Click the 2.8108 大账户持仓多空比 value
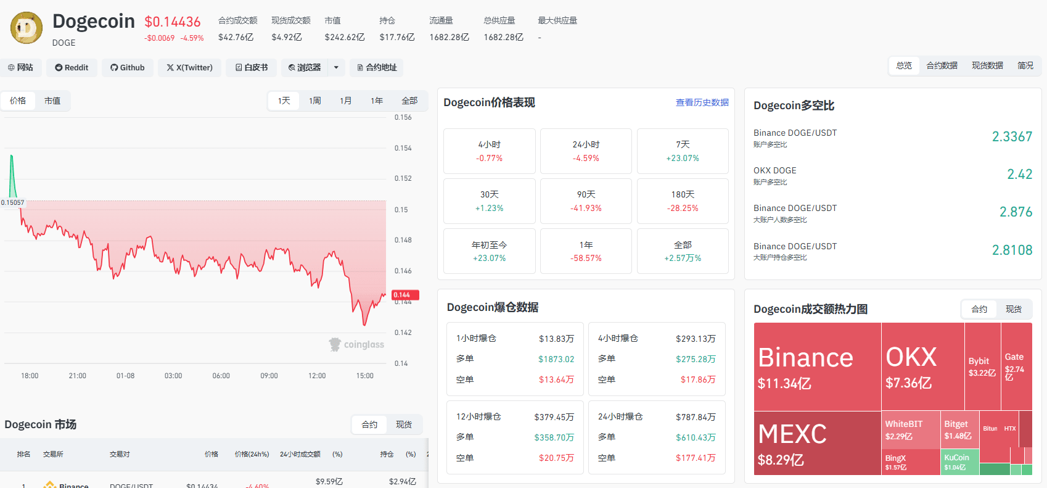This screenshot has height=488, width=1047. 1012,250
